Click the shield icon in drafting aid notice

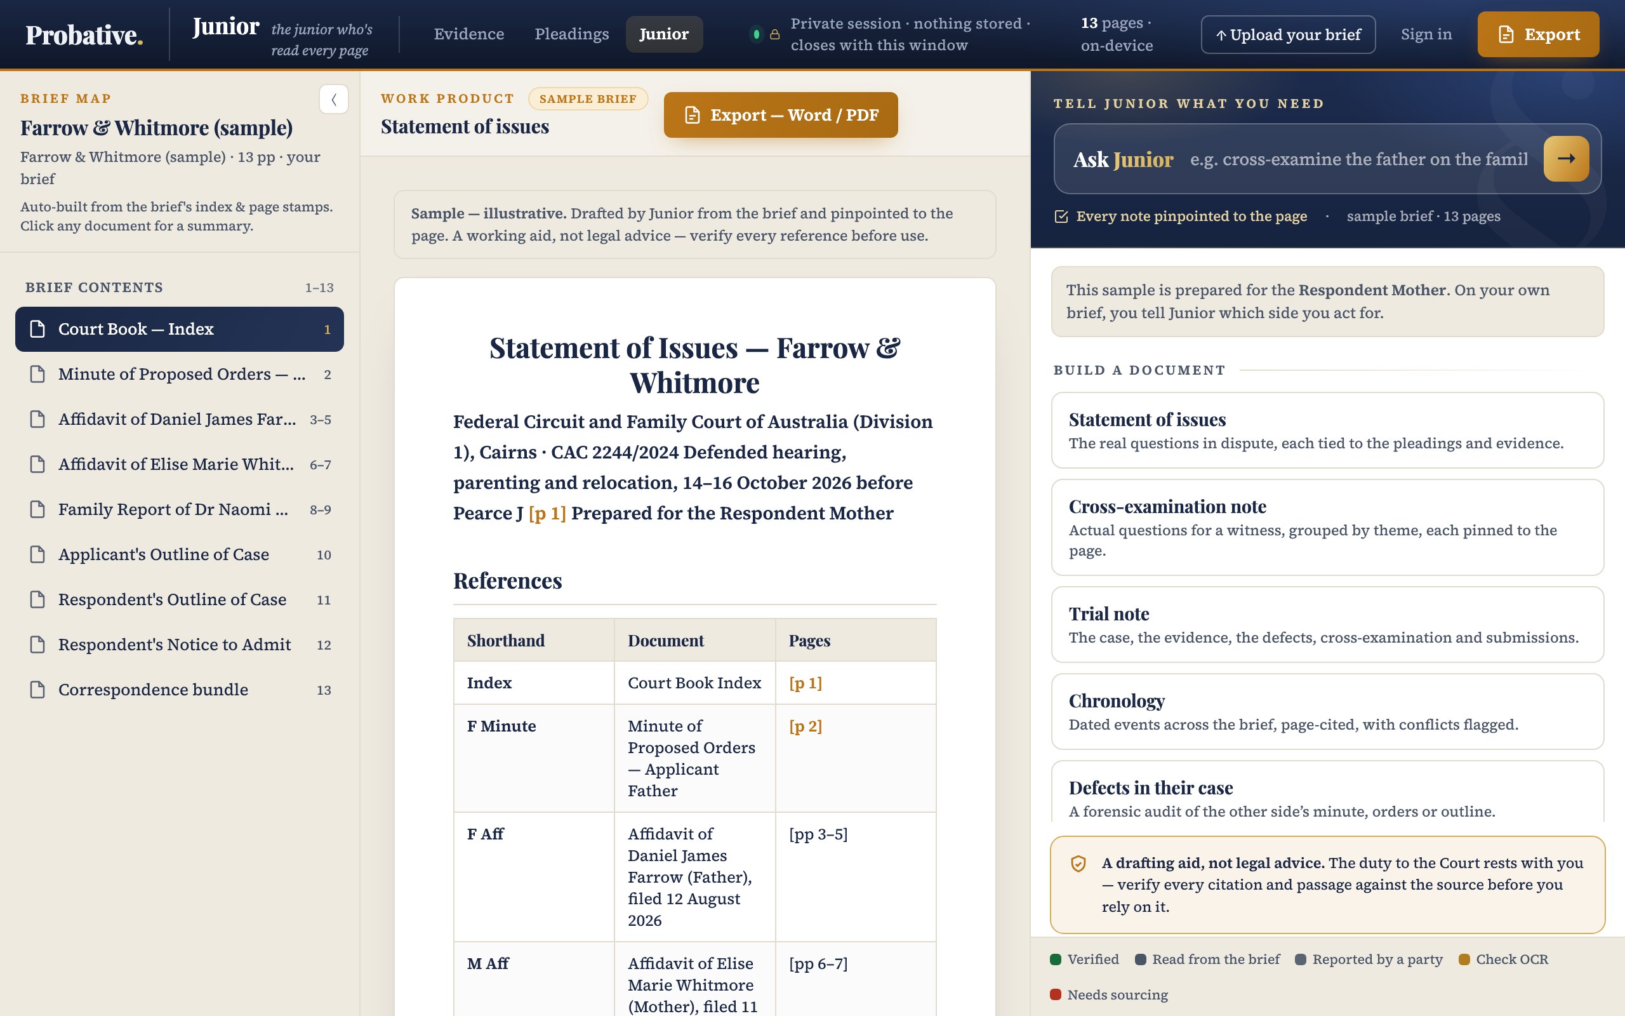tap(1078, 864)
